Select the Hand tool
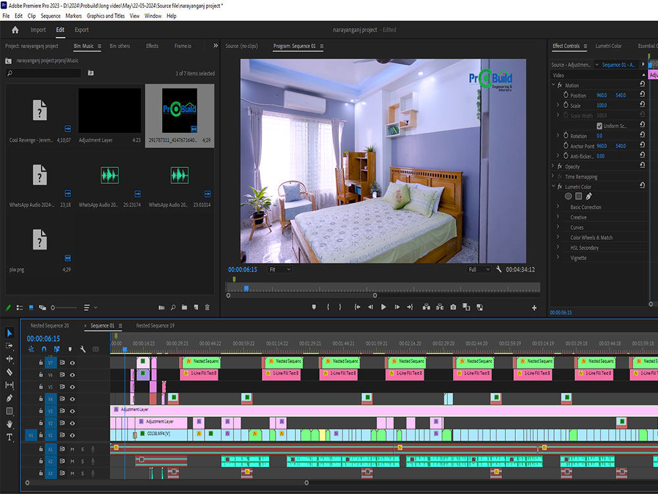Image resolution: width=658 pixels, height=494 pixels. click(9, 424)
